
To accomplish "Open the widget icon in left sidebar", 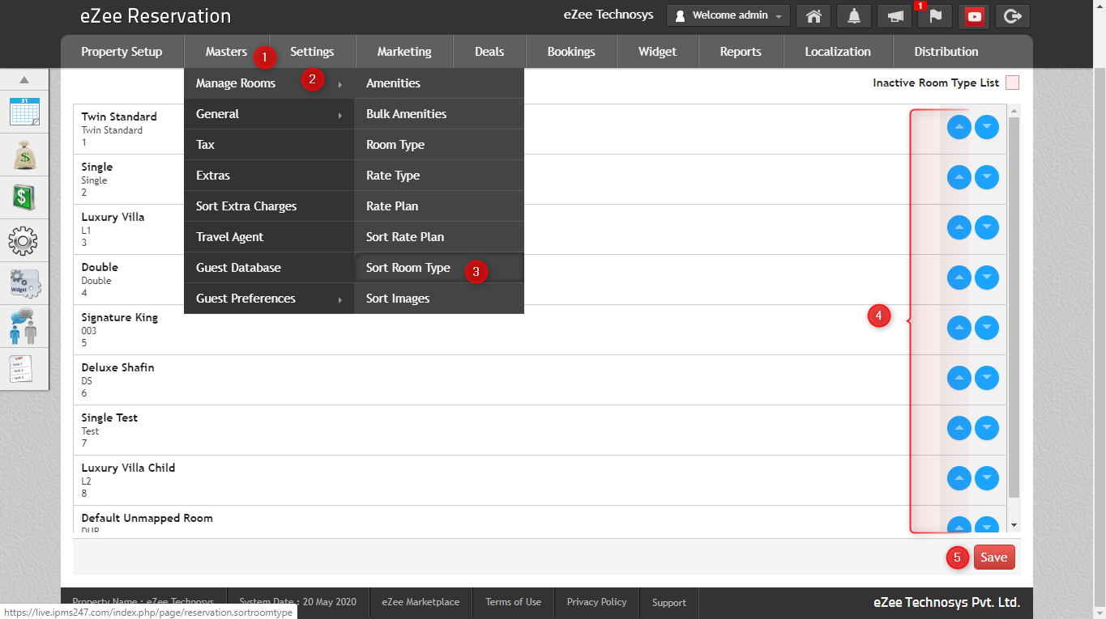I will point(24,284).
